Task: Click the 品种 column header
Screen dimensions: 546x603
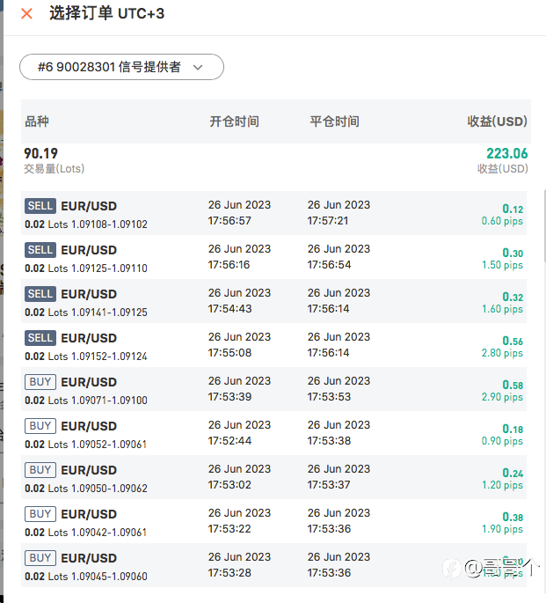Action: click(37, 121)
